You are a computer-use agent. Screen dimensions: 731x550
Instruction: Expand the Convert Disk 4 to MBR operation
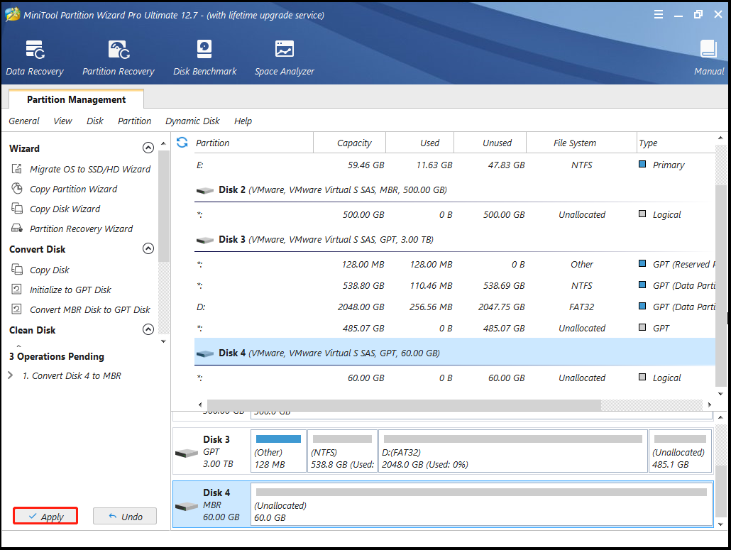click(x=10, y=375)
